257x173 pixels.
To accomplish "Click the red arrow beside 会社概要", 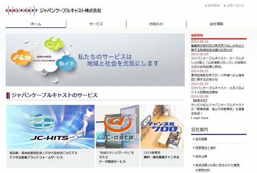I will 194,139.
